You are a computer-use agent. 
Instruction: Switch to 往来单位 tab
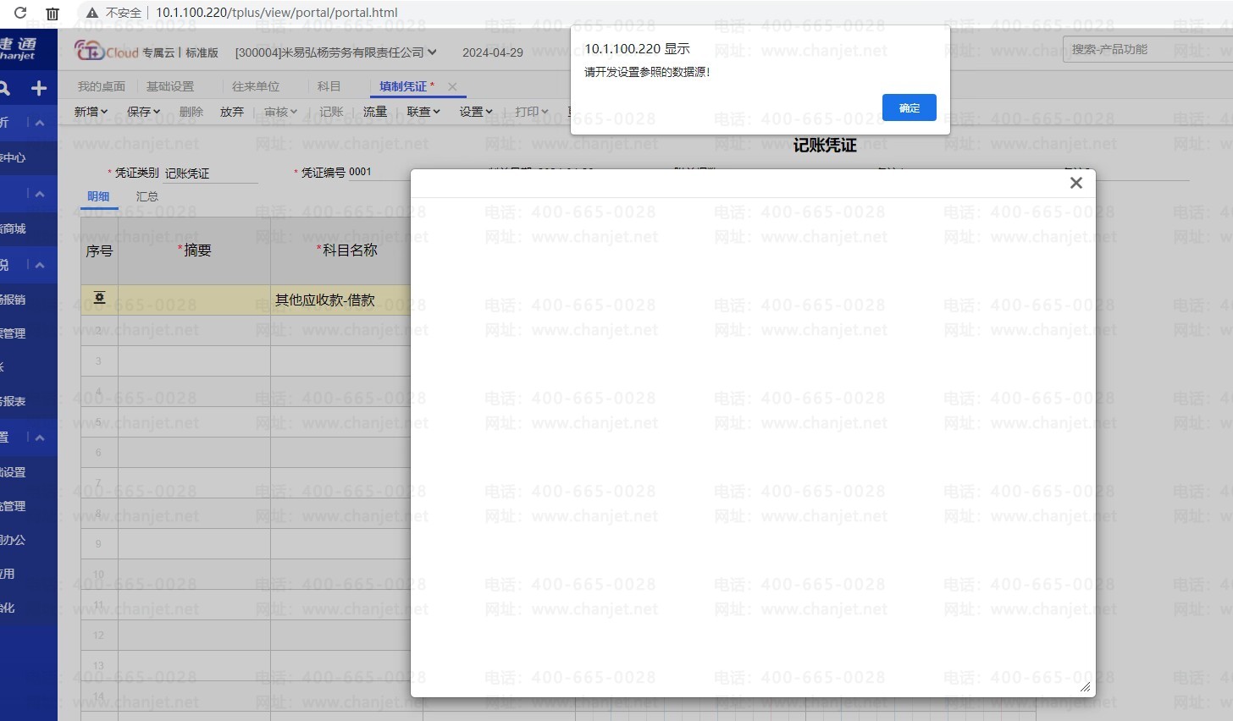(256, 86)
